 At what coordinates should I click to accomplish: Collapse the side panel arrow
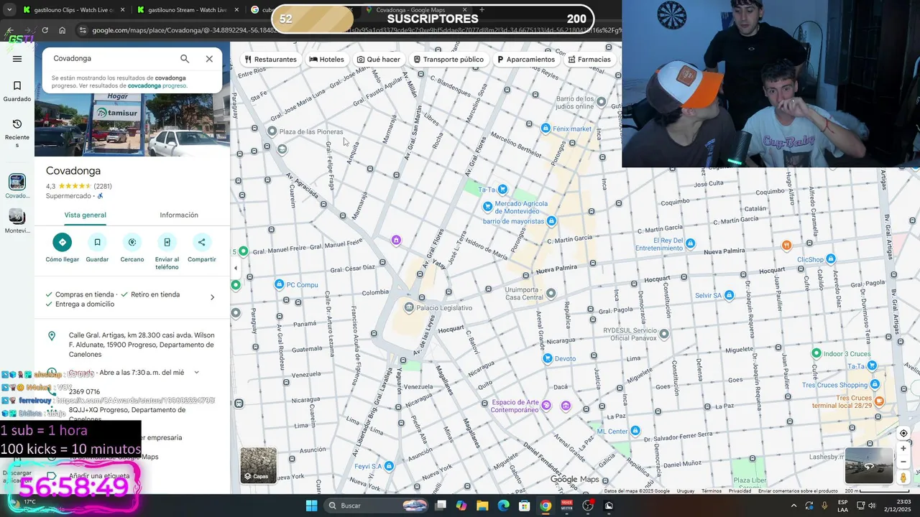[235, 268]
